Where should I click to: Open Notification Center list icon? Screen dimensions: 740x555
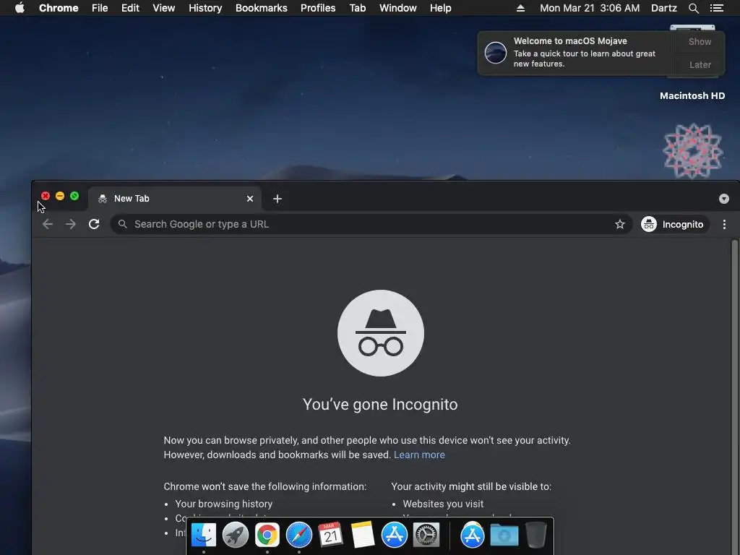click(716, 8)
